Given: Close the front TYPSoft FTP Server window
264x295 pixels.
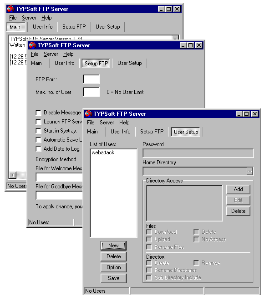Looking at the screenshot, I should tap(255, 114).
